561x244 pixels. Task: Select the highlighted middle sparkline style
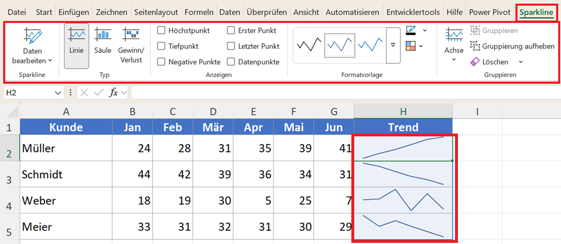pos(339,45)
